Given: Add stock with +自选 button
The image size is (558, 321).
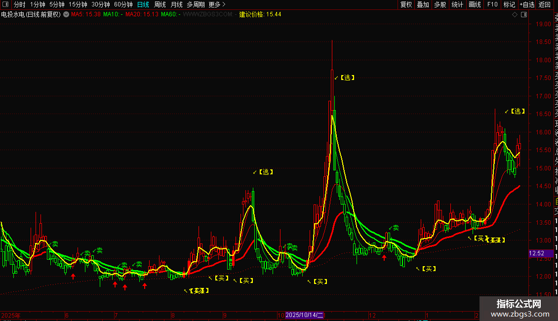Looking at the screenshot, I should (x=527, y=4).
